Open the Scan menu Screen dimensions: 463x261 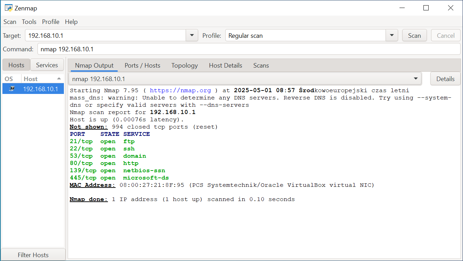tap(10, 22)
